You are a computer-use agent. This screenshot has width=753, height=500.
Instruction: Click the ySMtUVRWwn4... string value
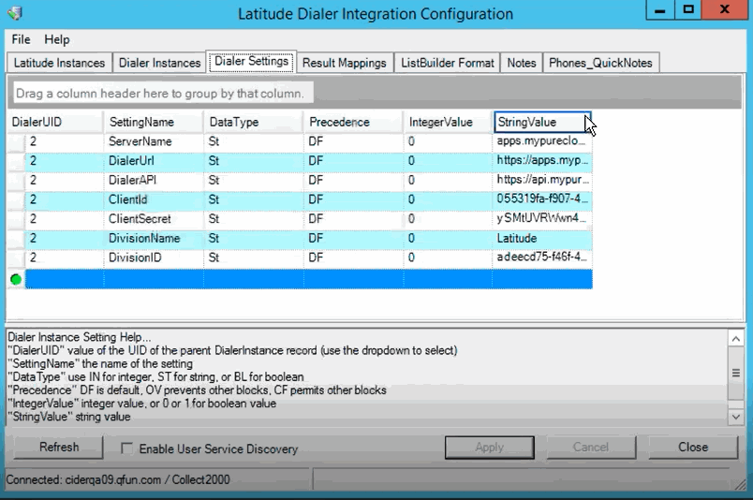(542, 219)
